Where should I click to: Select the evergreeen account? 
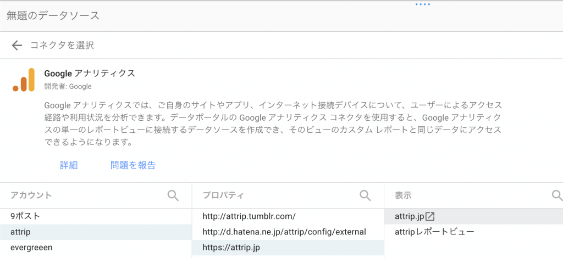point(96,248)
